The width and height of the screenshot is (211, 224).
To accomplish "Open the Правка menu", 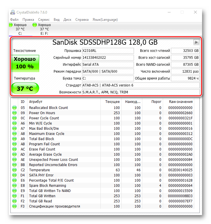I will [x=28, y=20].
